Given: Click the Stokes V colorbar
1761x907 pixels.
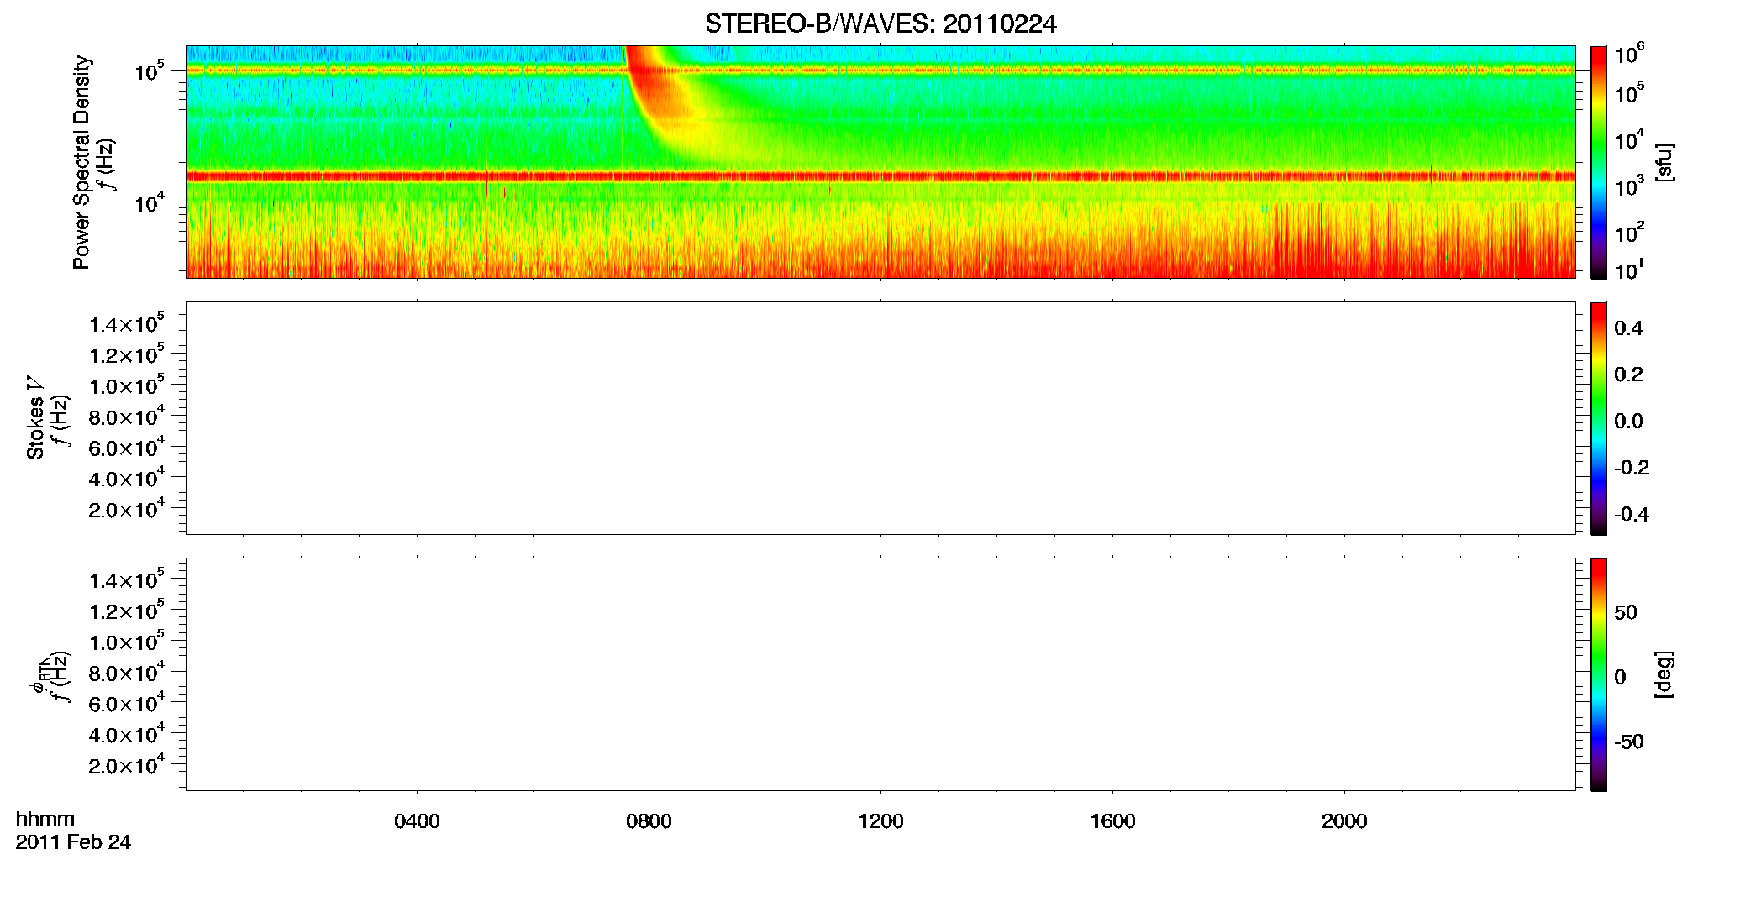Looking at the screenshot, I should pyautogui.click(x=1599, y=418).
